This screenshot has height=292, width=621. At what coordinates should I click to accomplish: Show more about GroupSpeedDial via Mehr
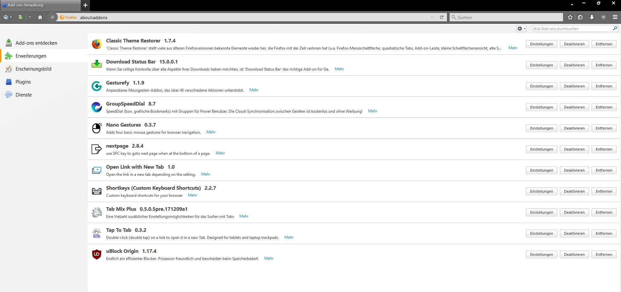pos(373,111)
